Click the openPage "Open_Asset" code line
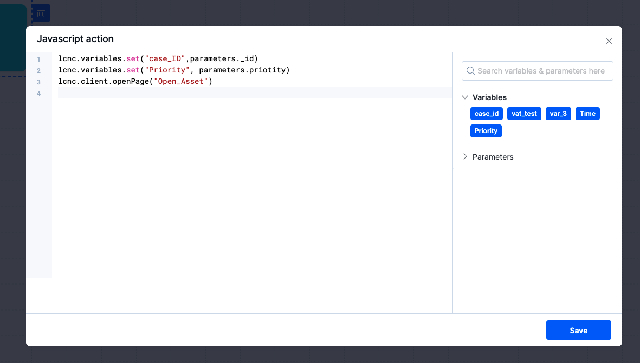Image resolution: width=640 pixels, height=363 pixels. [x=135, y=82]
